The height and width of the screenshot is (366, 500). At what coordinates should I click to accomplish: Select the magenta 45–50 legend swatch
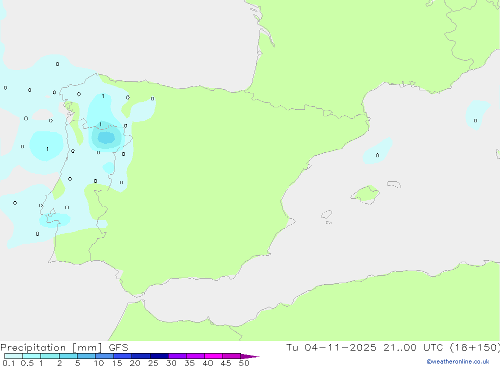pos(231,356)
